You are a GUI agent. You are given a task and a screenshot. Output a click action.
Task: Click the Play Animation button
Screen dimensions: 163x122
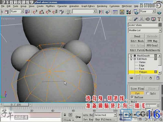tap(130, 115)
